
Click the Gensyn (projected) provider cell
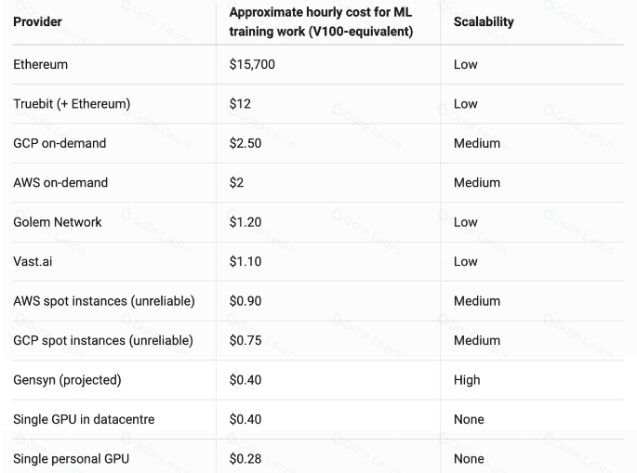pyautogui.click(x=67, y=380)
